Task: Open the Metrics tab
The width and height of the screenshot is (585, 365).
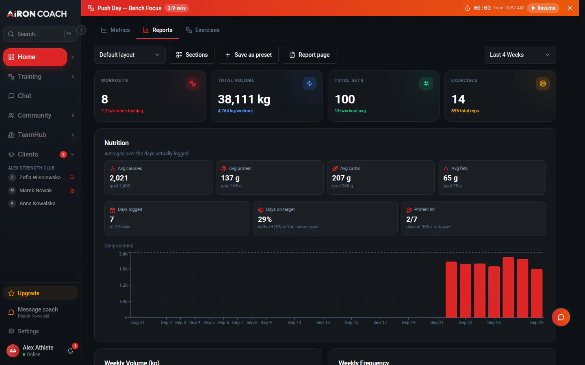Action: coord(115,30)
